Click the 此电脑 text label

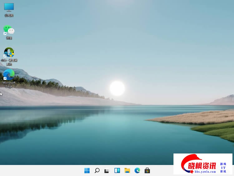pos(9,15)
